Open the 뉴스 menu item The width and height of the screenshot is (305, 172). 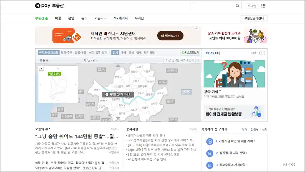(x=84, y=18)
